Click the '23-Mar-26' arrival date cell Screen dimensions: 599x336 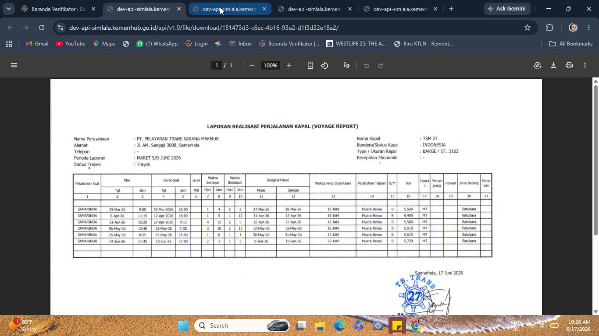pos(117,210)
